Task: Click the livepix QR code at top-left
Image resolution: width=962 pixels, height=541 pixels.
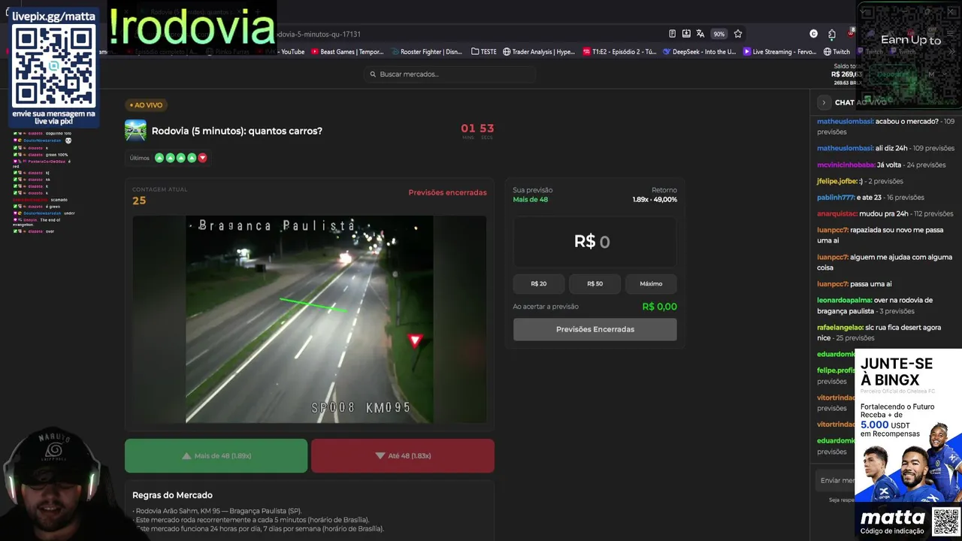Action: (54, 65)
